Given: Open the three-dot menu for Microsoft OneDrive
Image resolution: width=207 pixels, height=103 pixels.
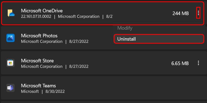Looking at the screenshot, I should (x=198, y=13).
